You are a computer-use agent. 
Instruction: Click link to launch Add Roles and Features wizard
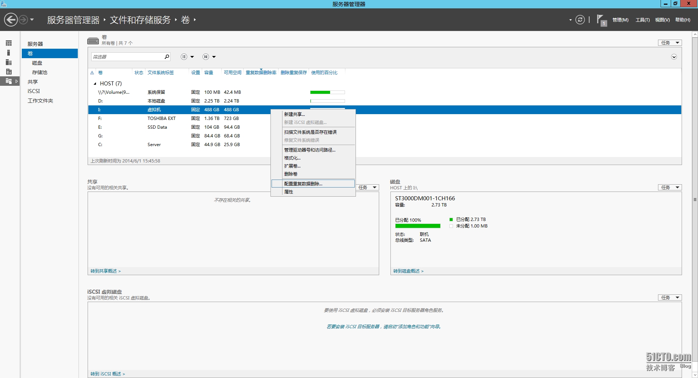coord(384,327)
